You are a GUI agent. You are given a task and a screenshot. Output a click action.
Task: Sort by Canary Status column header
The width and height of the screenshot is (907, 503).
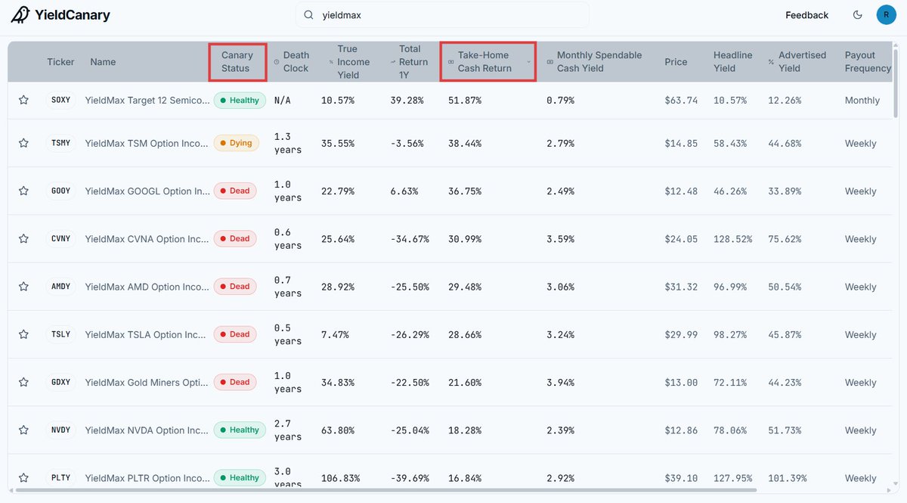(237, 62)
